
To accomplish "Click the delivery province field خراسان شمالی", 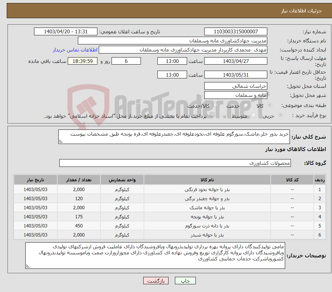I will [236, 86].
